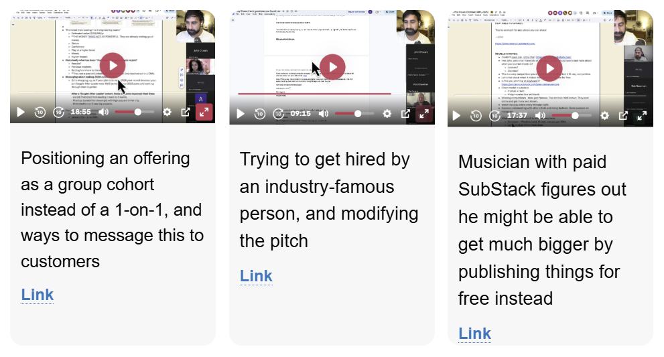
Task: Expand the 09:15 video to fullscreen
Action: click(423, 114)
